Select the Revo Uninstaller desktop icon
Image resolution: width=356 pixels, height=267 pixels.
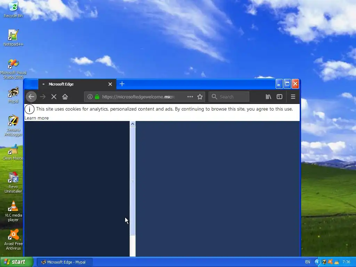(x=14, y=183)
